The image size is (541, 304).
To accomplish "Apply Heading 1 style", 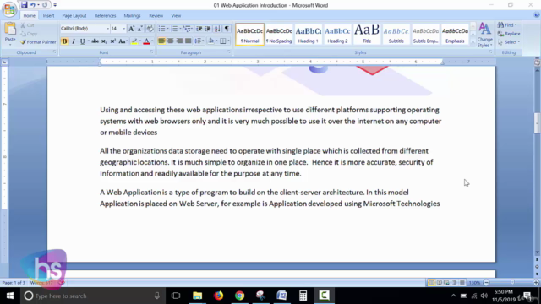I will [308, 35].
